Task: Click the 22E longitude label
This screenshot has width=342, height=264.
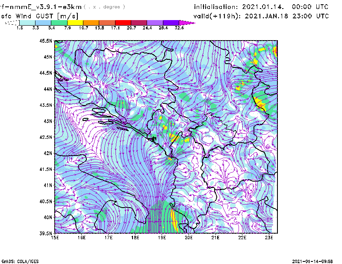Action: (x=242, y=238)
